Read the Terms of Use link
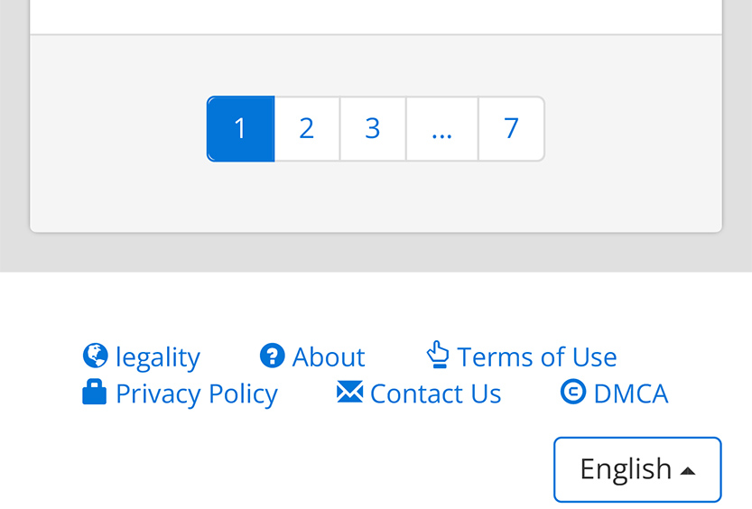The image size is (752, 509). coord(537,357)
